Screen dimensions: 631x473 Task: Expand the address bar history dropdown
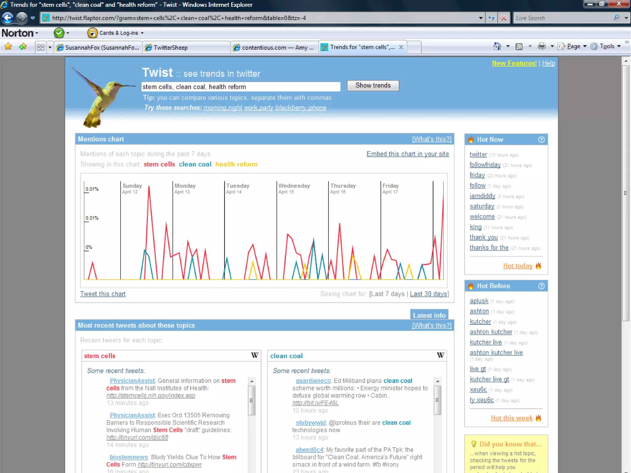click(481, 18)
